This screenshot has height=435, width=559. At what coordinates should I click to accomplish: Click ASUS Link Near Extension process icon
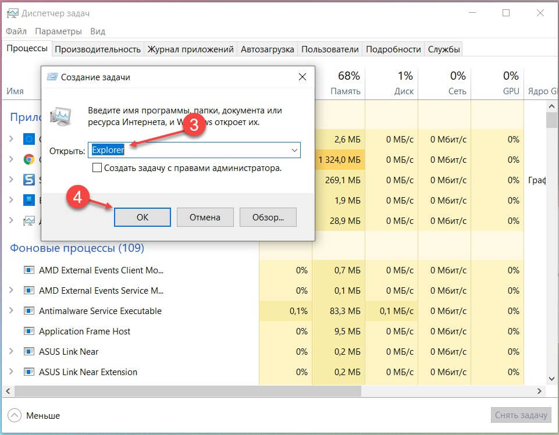point(29,372)
